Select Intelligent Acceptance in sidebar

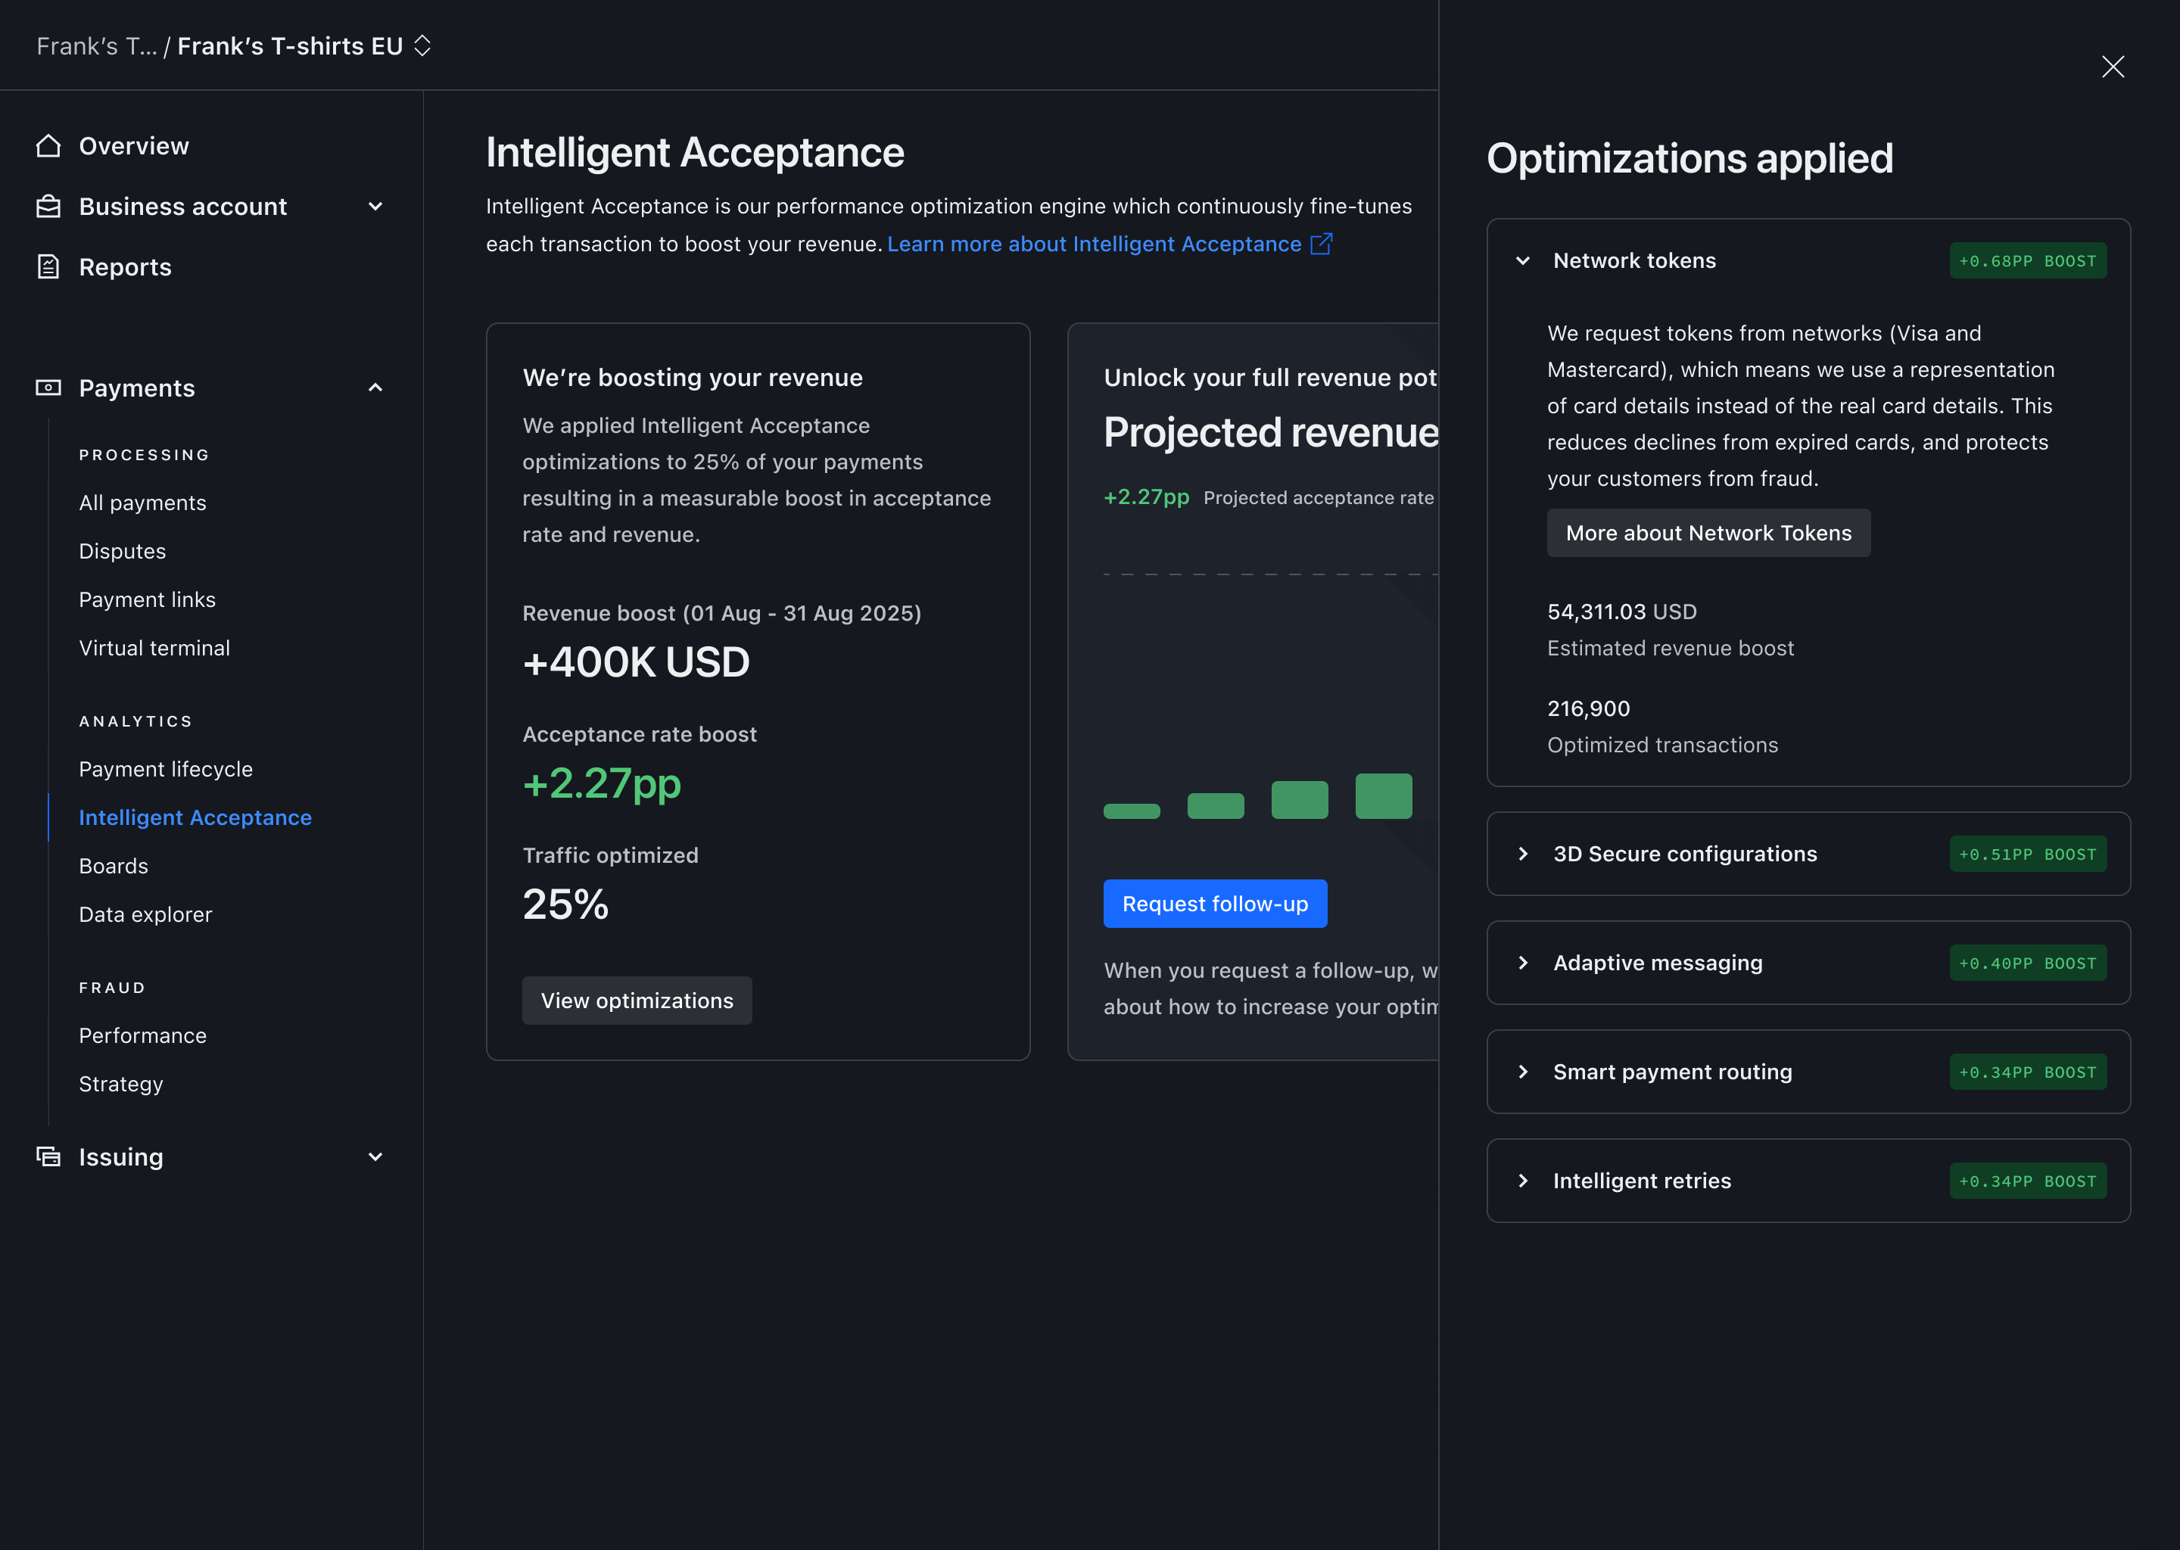(195, 818)
